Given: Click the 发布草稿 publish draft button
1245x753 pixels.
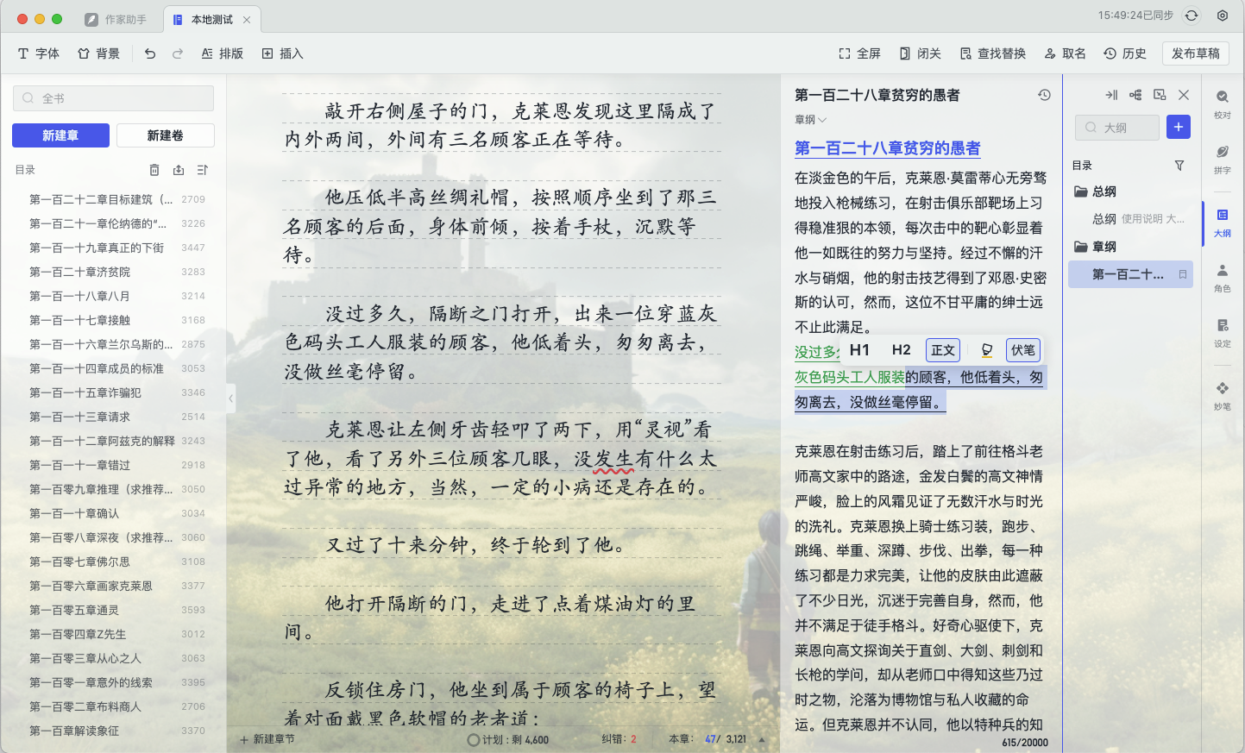Looking at the screenshot, I should [x=1196, y=53].
